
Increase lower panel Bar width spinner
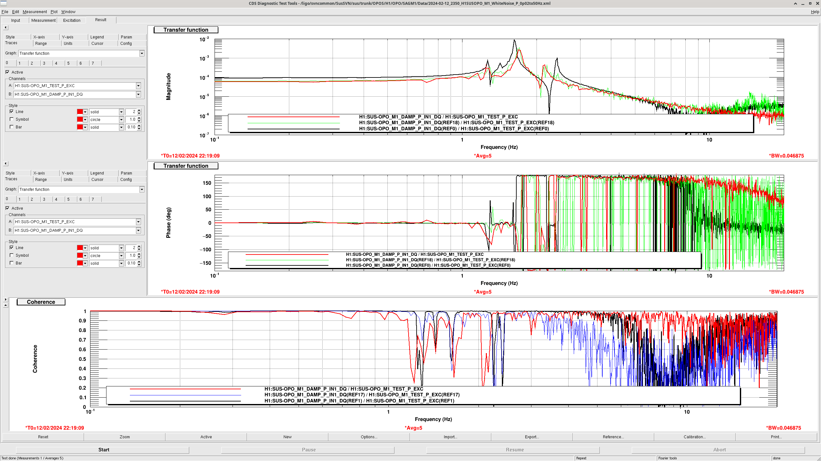pyautogui.click(x=139, y=262)
